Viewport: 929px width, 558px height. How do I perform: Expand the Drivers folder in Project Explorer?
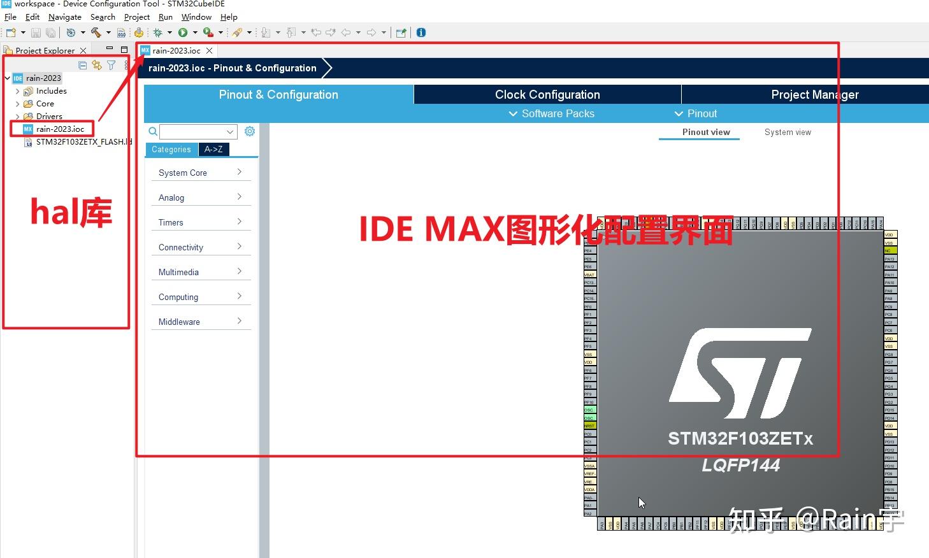(18, 116)
